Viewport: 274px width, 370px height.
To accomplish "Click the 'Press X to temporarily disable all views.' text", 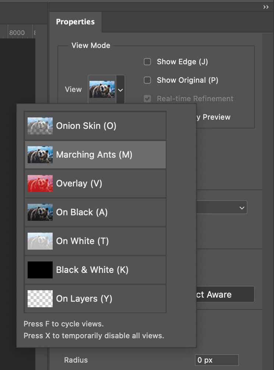I will tap(94, 336).
